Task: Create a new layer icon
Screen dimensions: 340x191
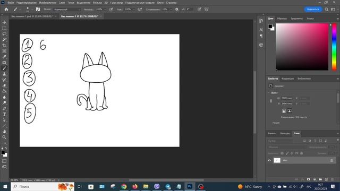Action: coord(326,179)
